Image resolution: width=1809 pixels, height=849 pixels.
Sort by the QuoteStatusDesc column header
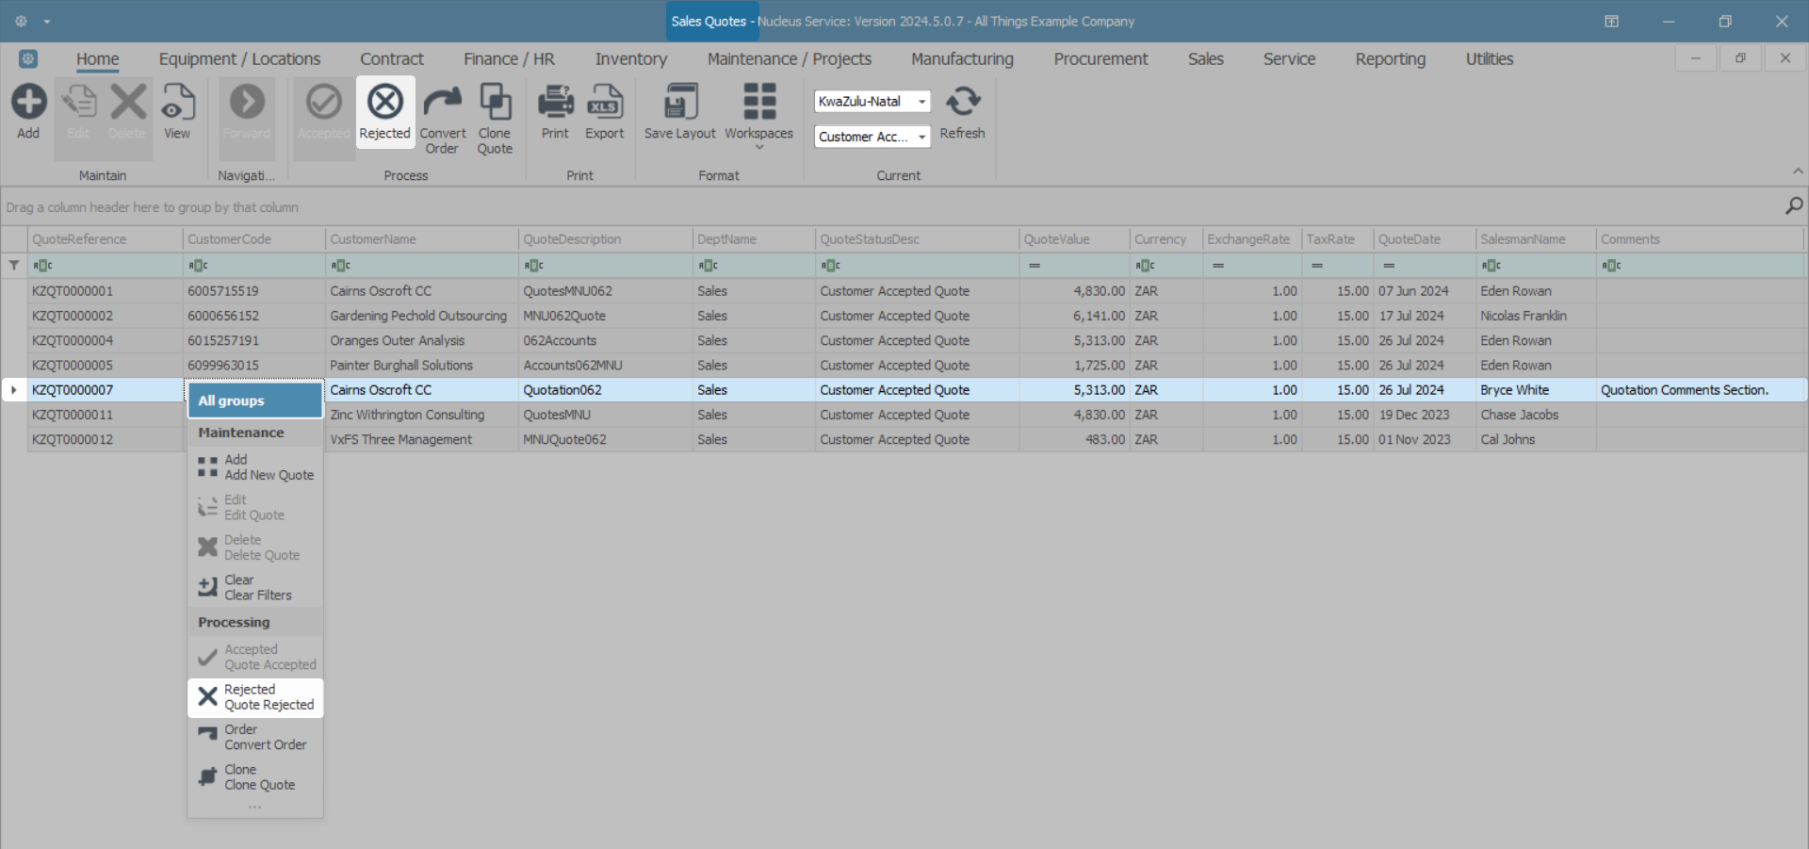(918, 239)
